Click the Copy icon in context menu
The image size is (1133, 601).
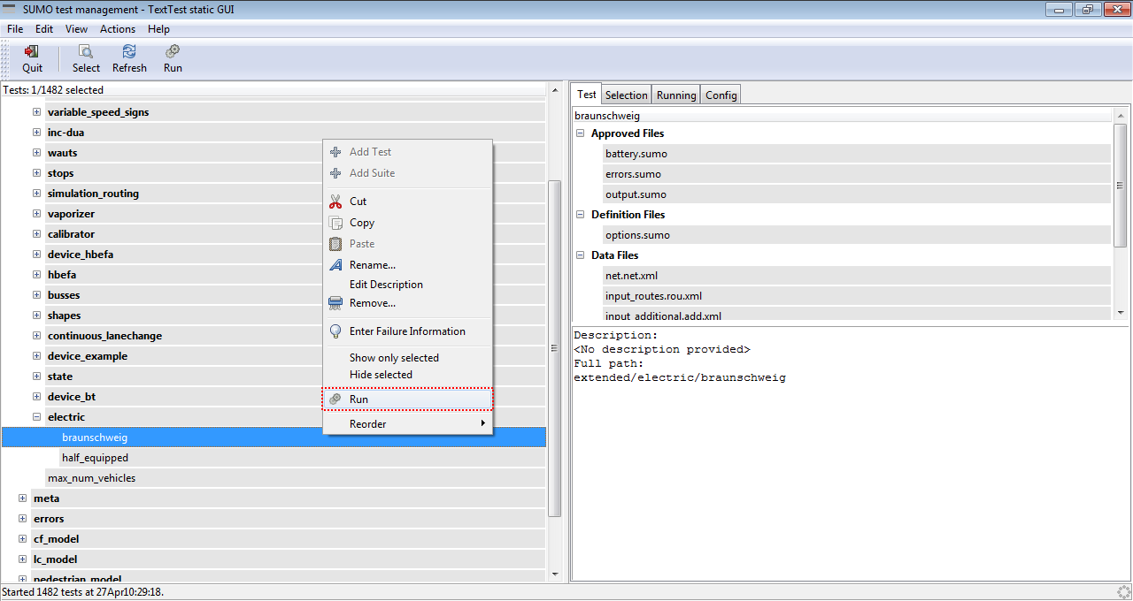coord(335,223)
